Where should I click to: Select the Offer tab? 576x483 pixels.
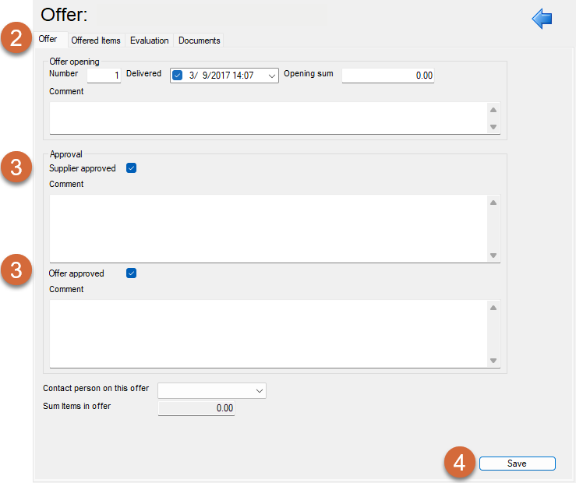point(48,40)
